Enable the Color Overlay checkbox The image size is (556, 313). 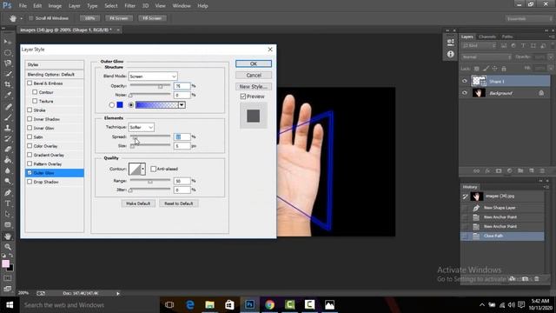(30, 146)
